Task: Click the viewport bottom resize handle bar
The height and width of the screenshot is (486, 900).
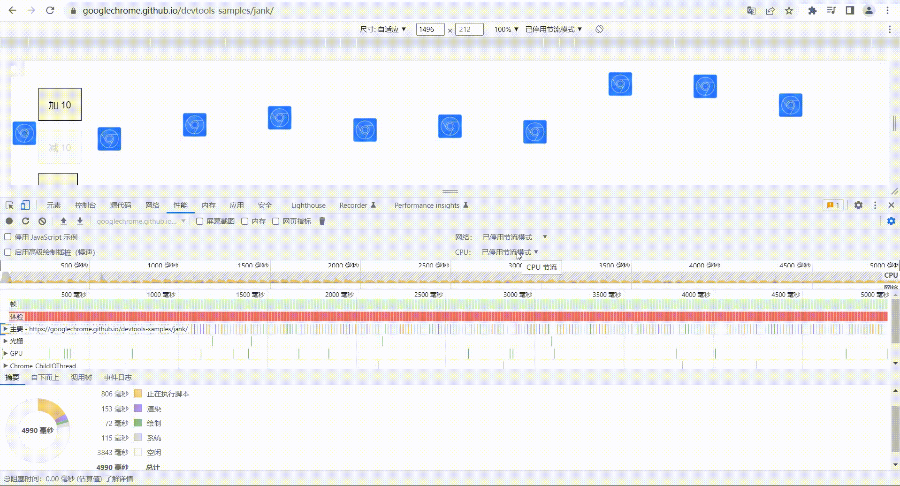Action: [x=450, y=191]
